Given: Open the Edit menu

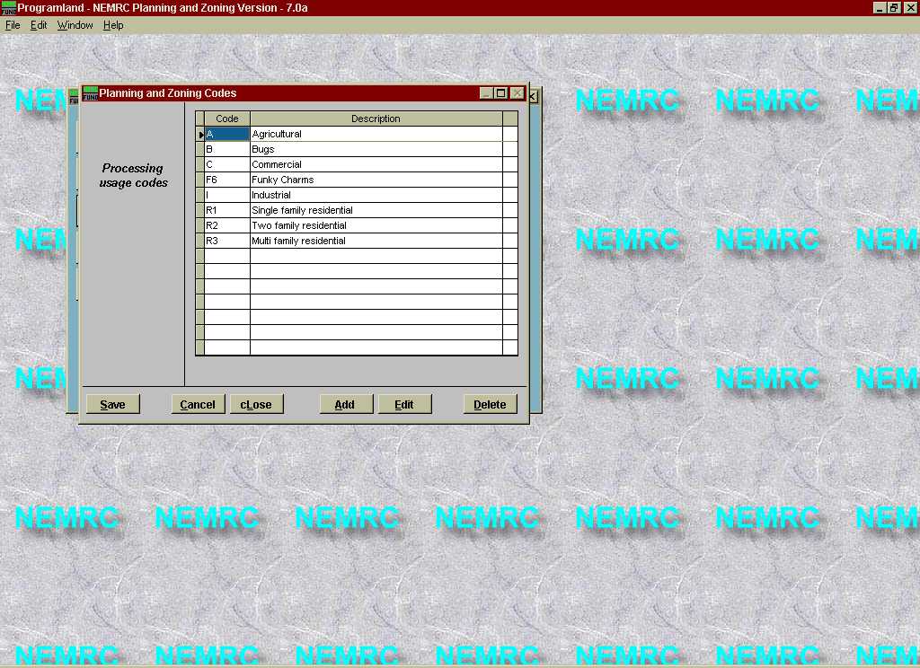Looking at the screenshot, I should click(x=39, y=25).
